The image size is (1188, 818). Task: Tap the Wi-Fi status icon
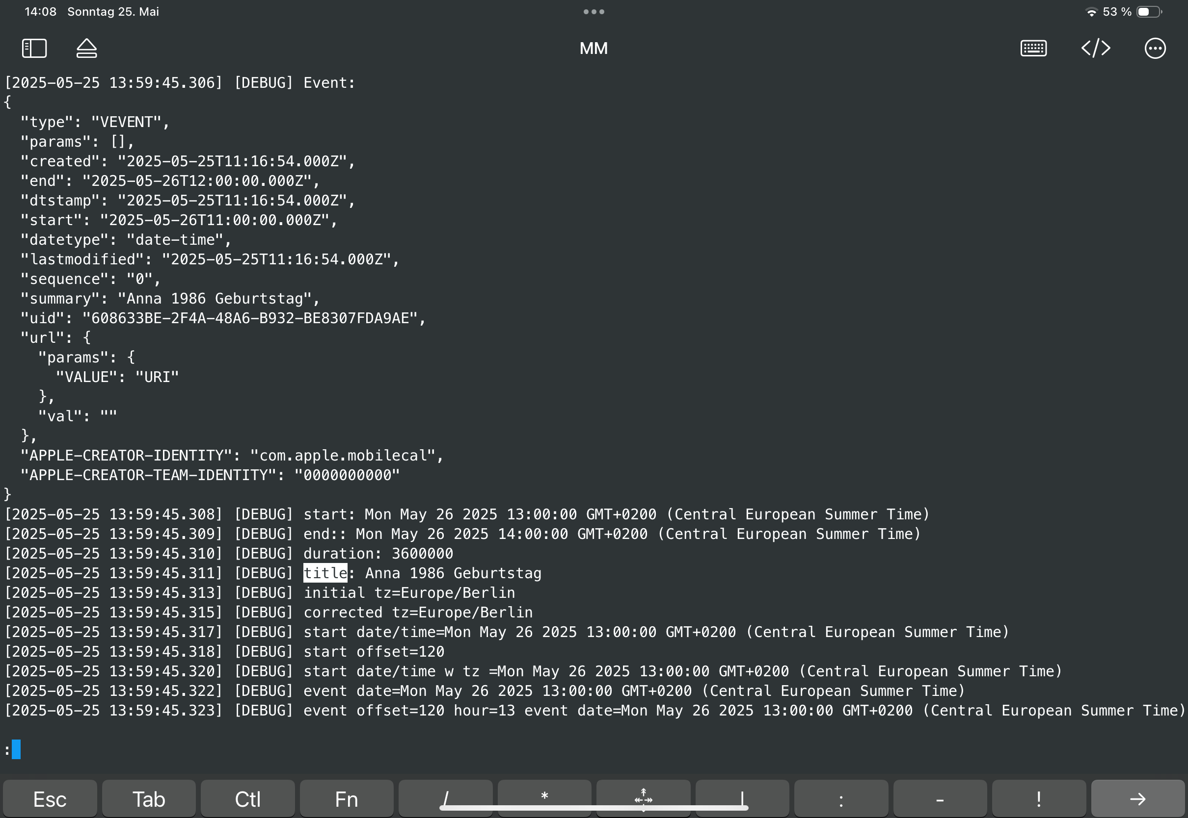pyautogui.click(x=1091, y=12)
